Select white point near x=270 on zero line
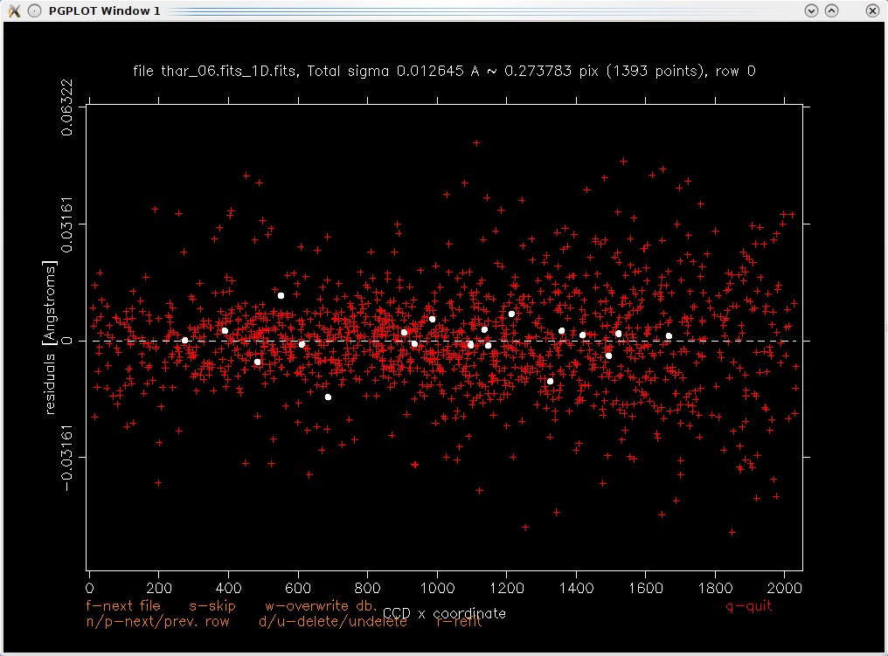The height and width of the screenshot is (656, 888). (x=184, y=340)
